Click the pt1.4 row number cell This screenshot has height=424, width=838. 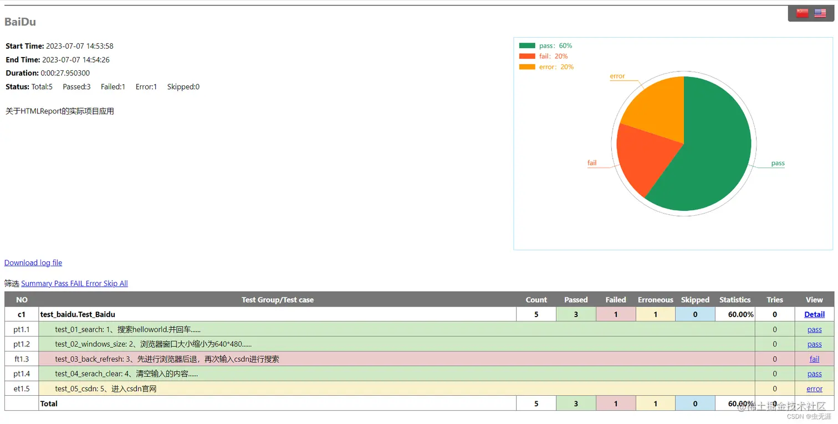22,374
